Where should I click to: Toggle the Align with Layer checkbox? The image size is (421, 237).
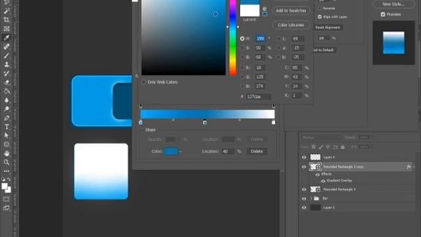click(x=320, y=16)
